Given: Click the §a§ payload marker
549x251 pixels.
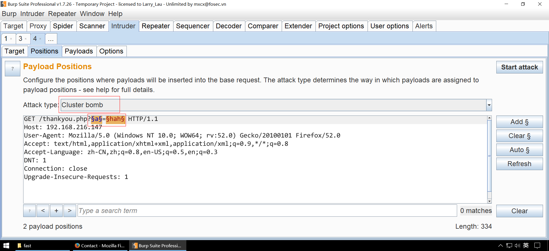Looking at the screenshot, I should click(x=96, y=119).
